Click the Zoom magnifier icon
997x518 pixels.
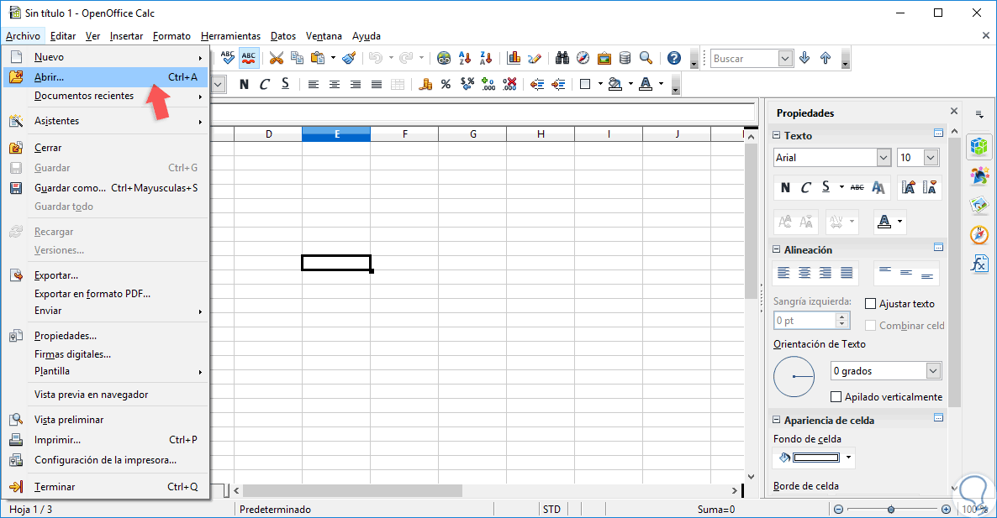(646, 59)
